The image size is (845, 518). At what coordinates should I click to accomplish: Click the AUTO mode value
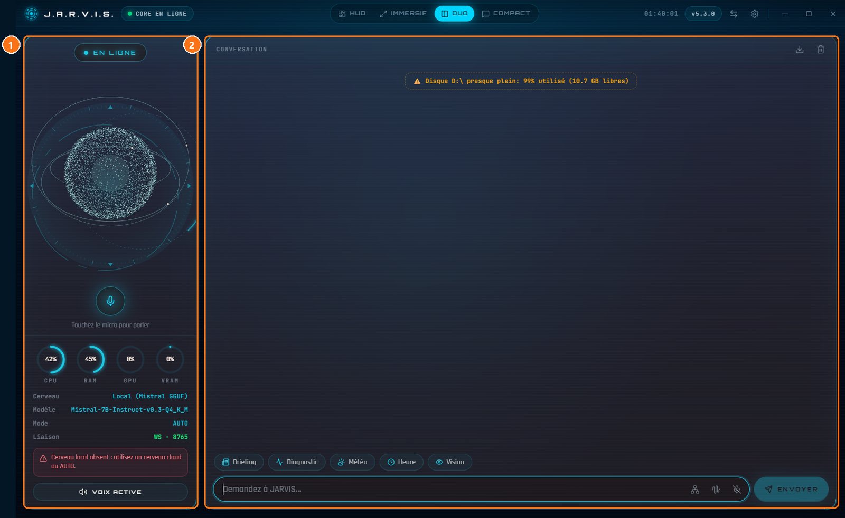180,424
